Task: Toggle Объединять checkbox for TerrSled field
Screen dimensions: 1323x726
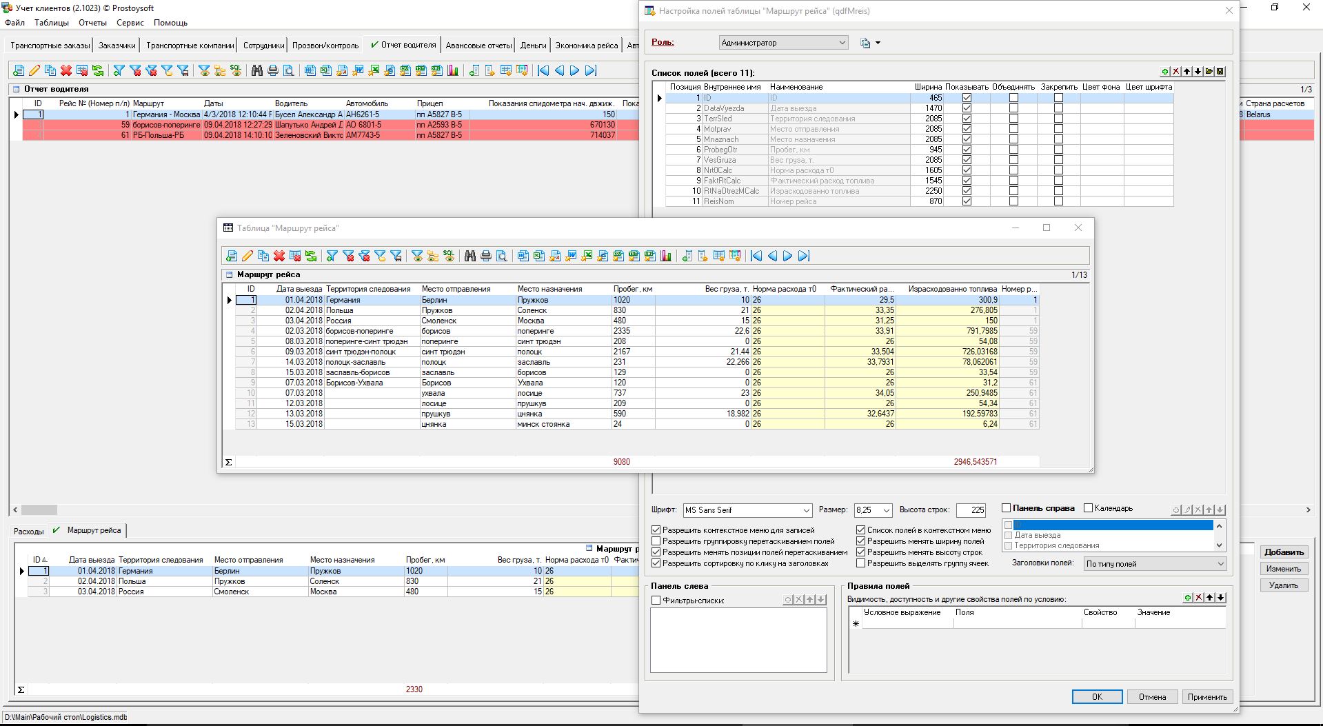Action: point(1013,119)
